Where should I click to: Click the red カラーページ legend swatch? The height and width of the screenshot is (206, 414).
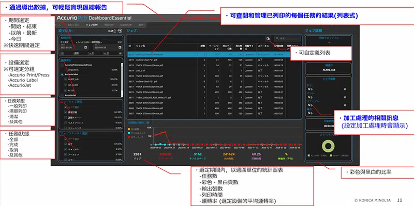click(x=129, y=137)
